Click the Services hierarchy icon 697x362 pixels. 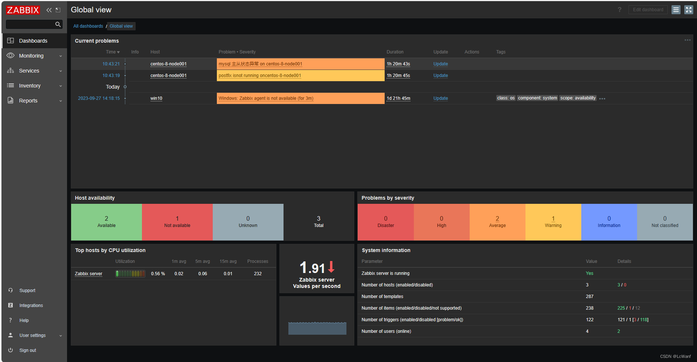tap(10, 70)
